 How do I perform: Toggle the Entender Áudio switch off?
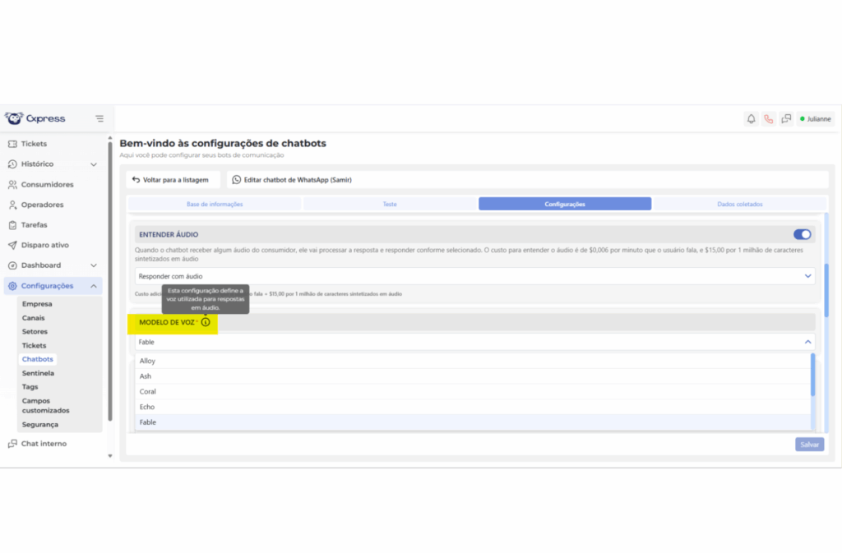802,234
